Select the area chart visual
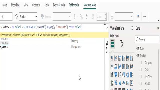 (x=116, y=67)
